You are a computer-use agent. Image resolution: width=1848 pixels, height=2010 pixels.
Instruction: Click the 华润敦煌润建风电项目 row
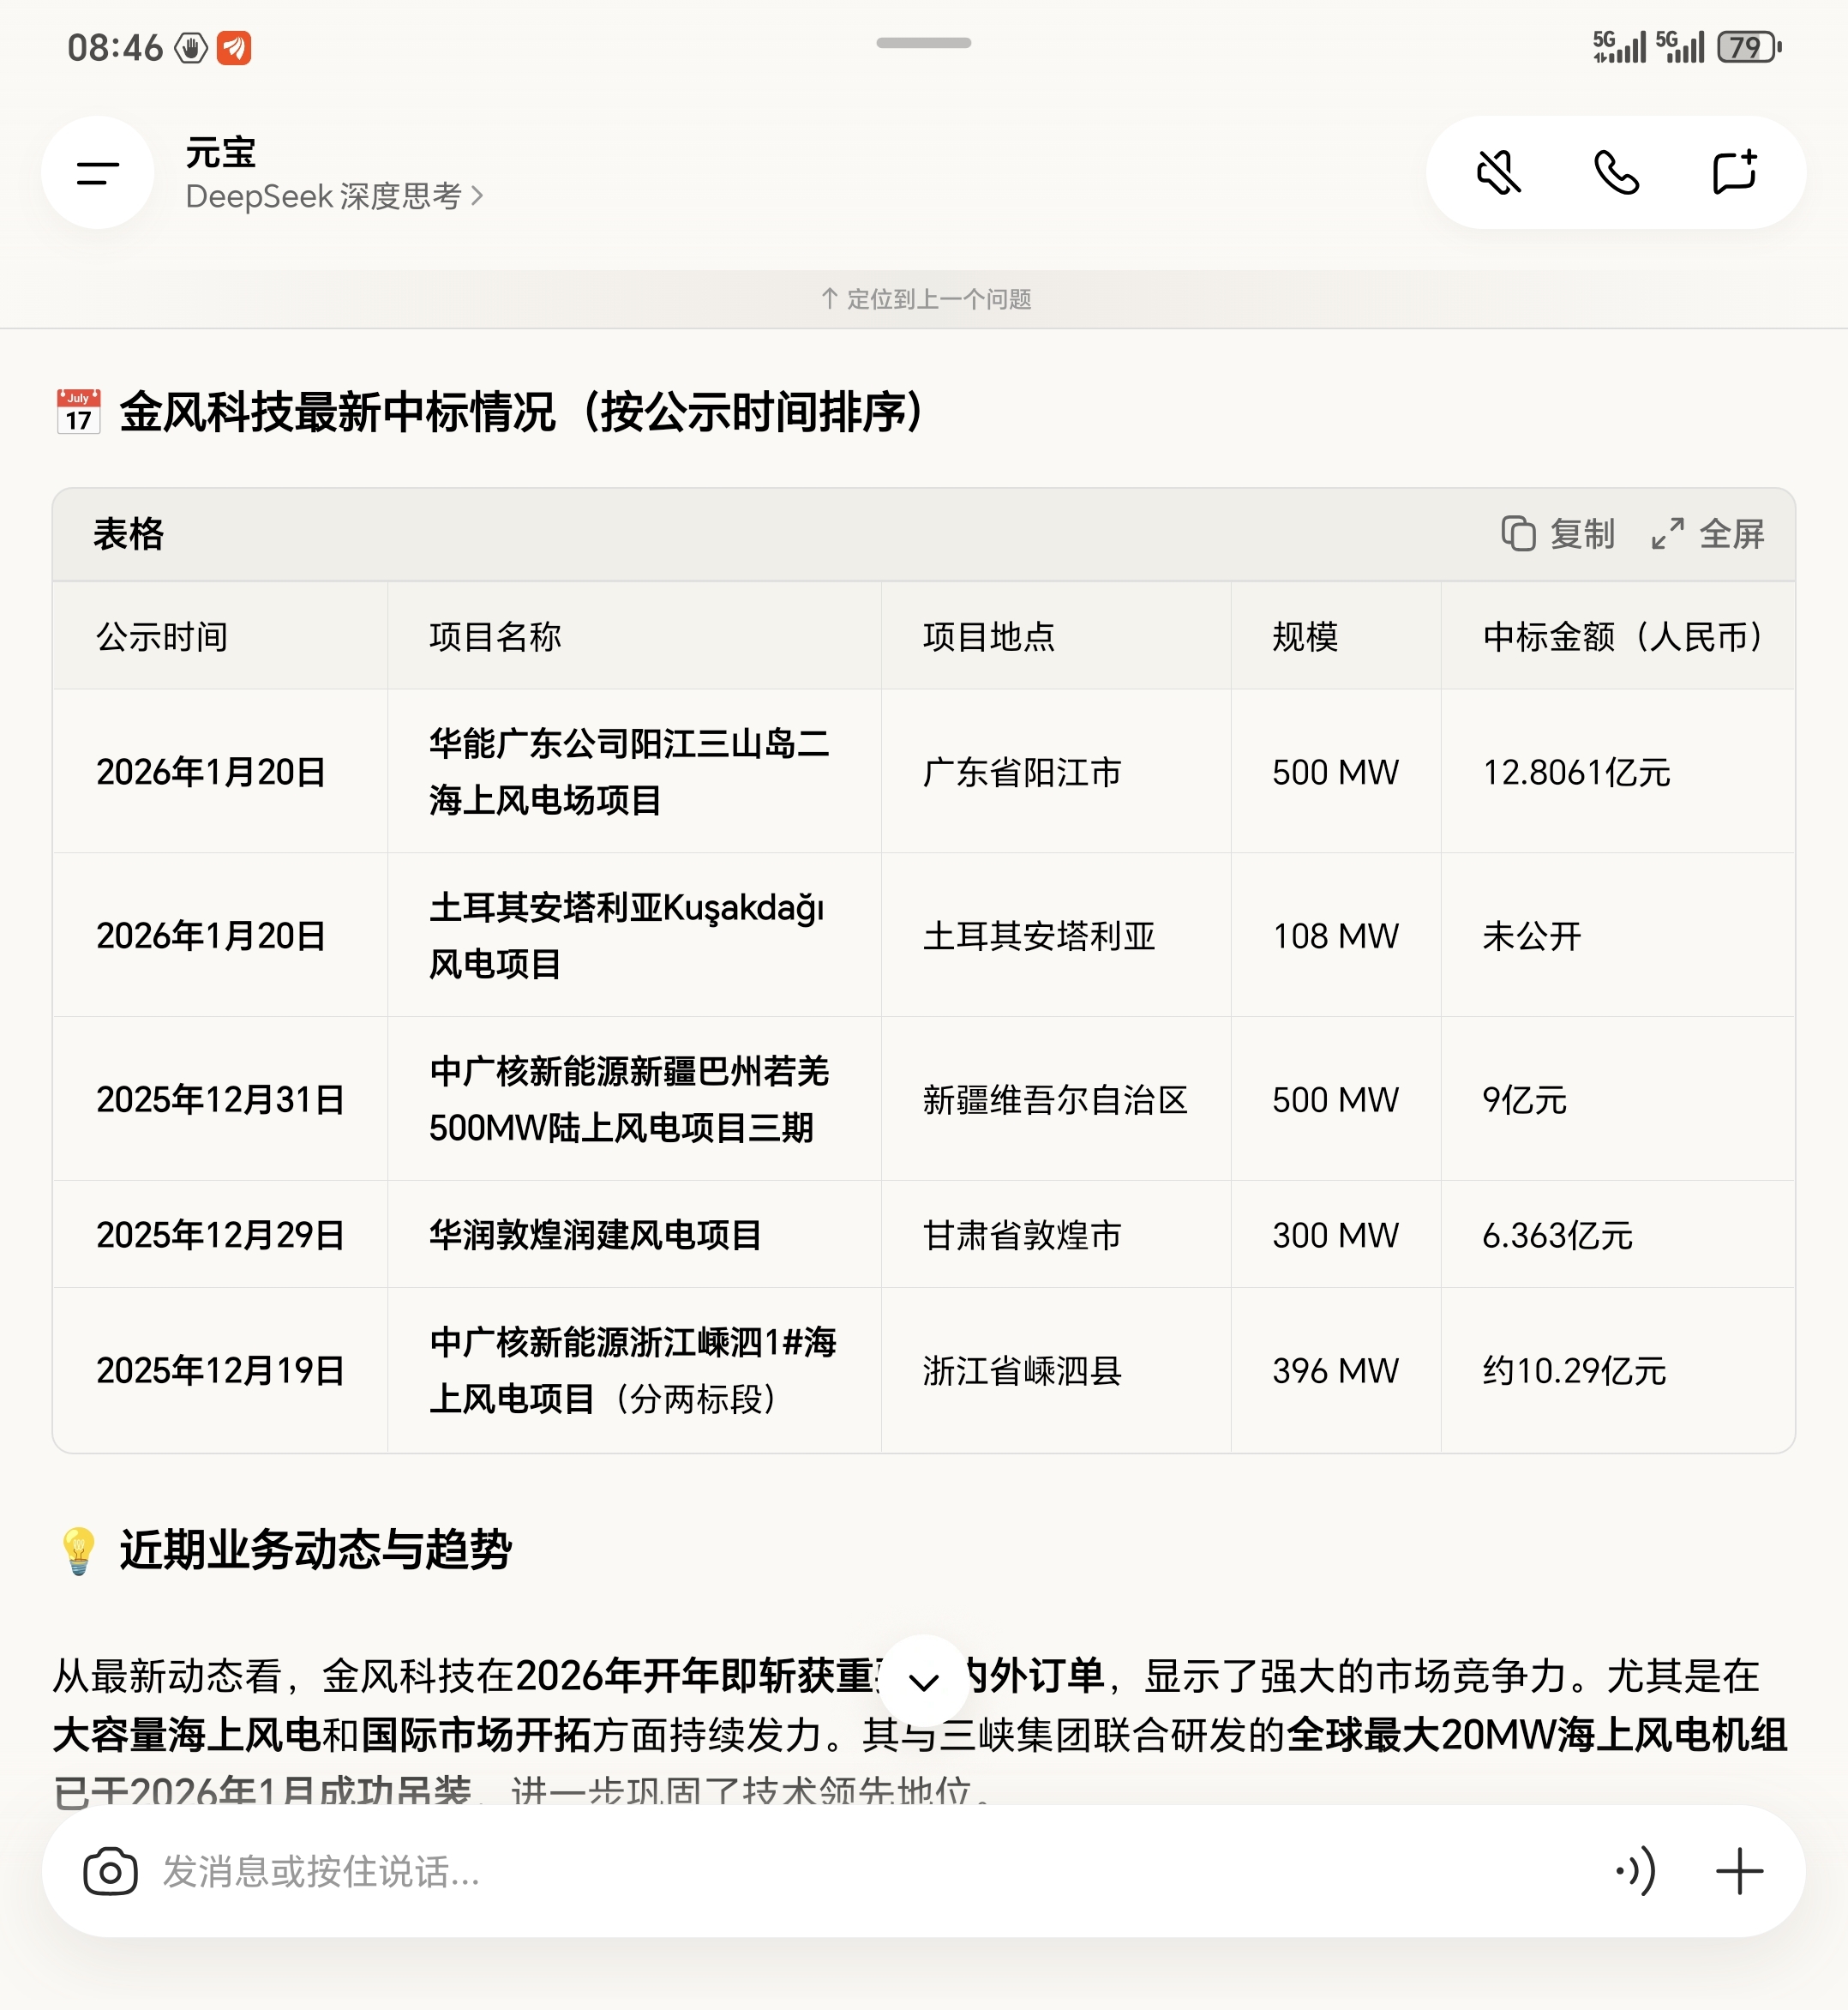[595, 1235]
